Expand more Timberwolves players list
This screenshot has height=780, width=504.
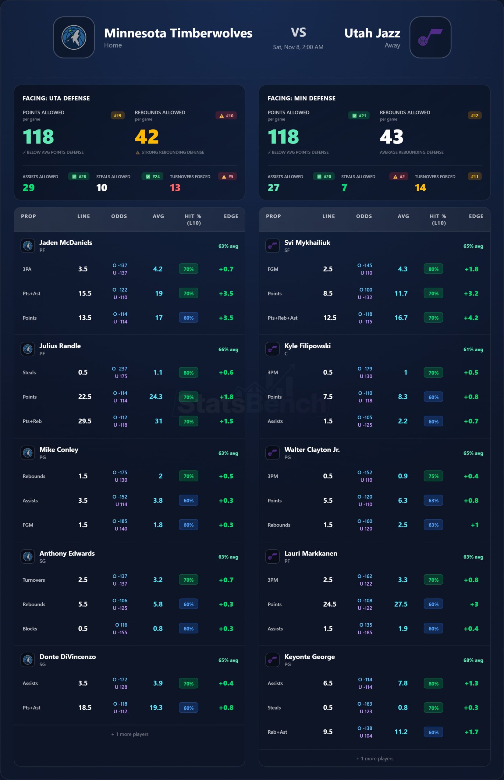coord(130,734)
